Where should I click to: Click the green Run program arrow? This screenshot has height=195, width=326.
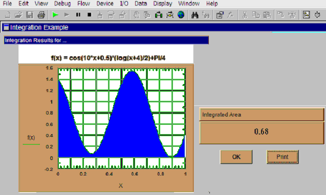(55, 15)
